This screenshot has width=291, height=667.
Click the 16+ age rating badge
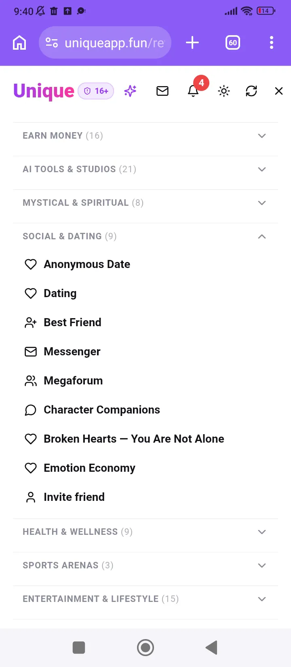[x=96, y=91]
